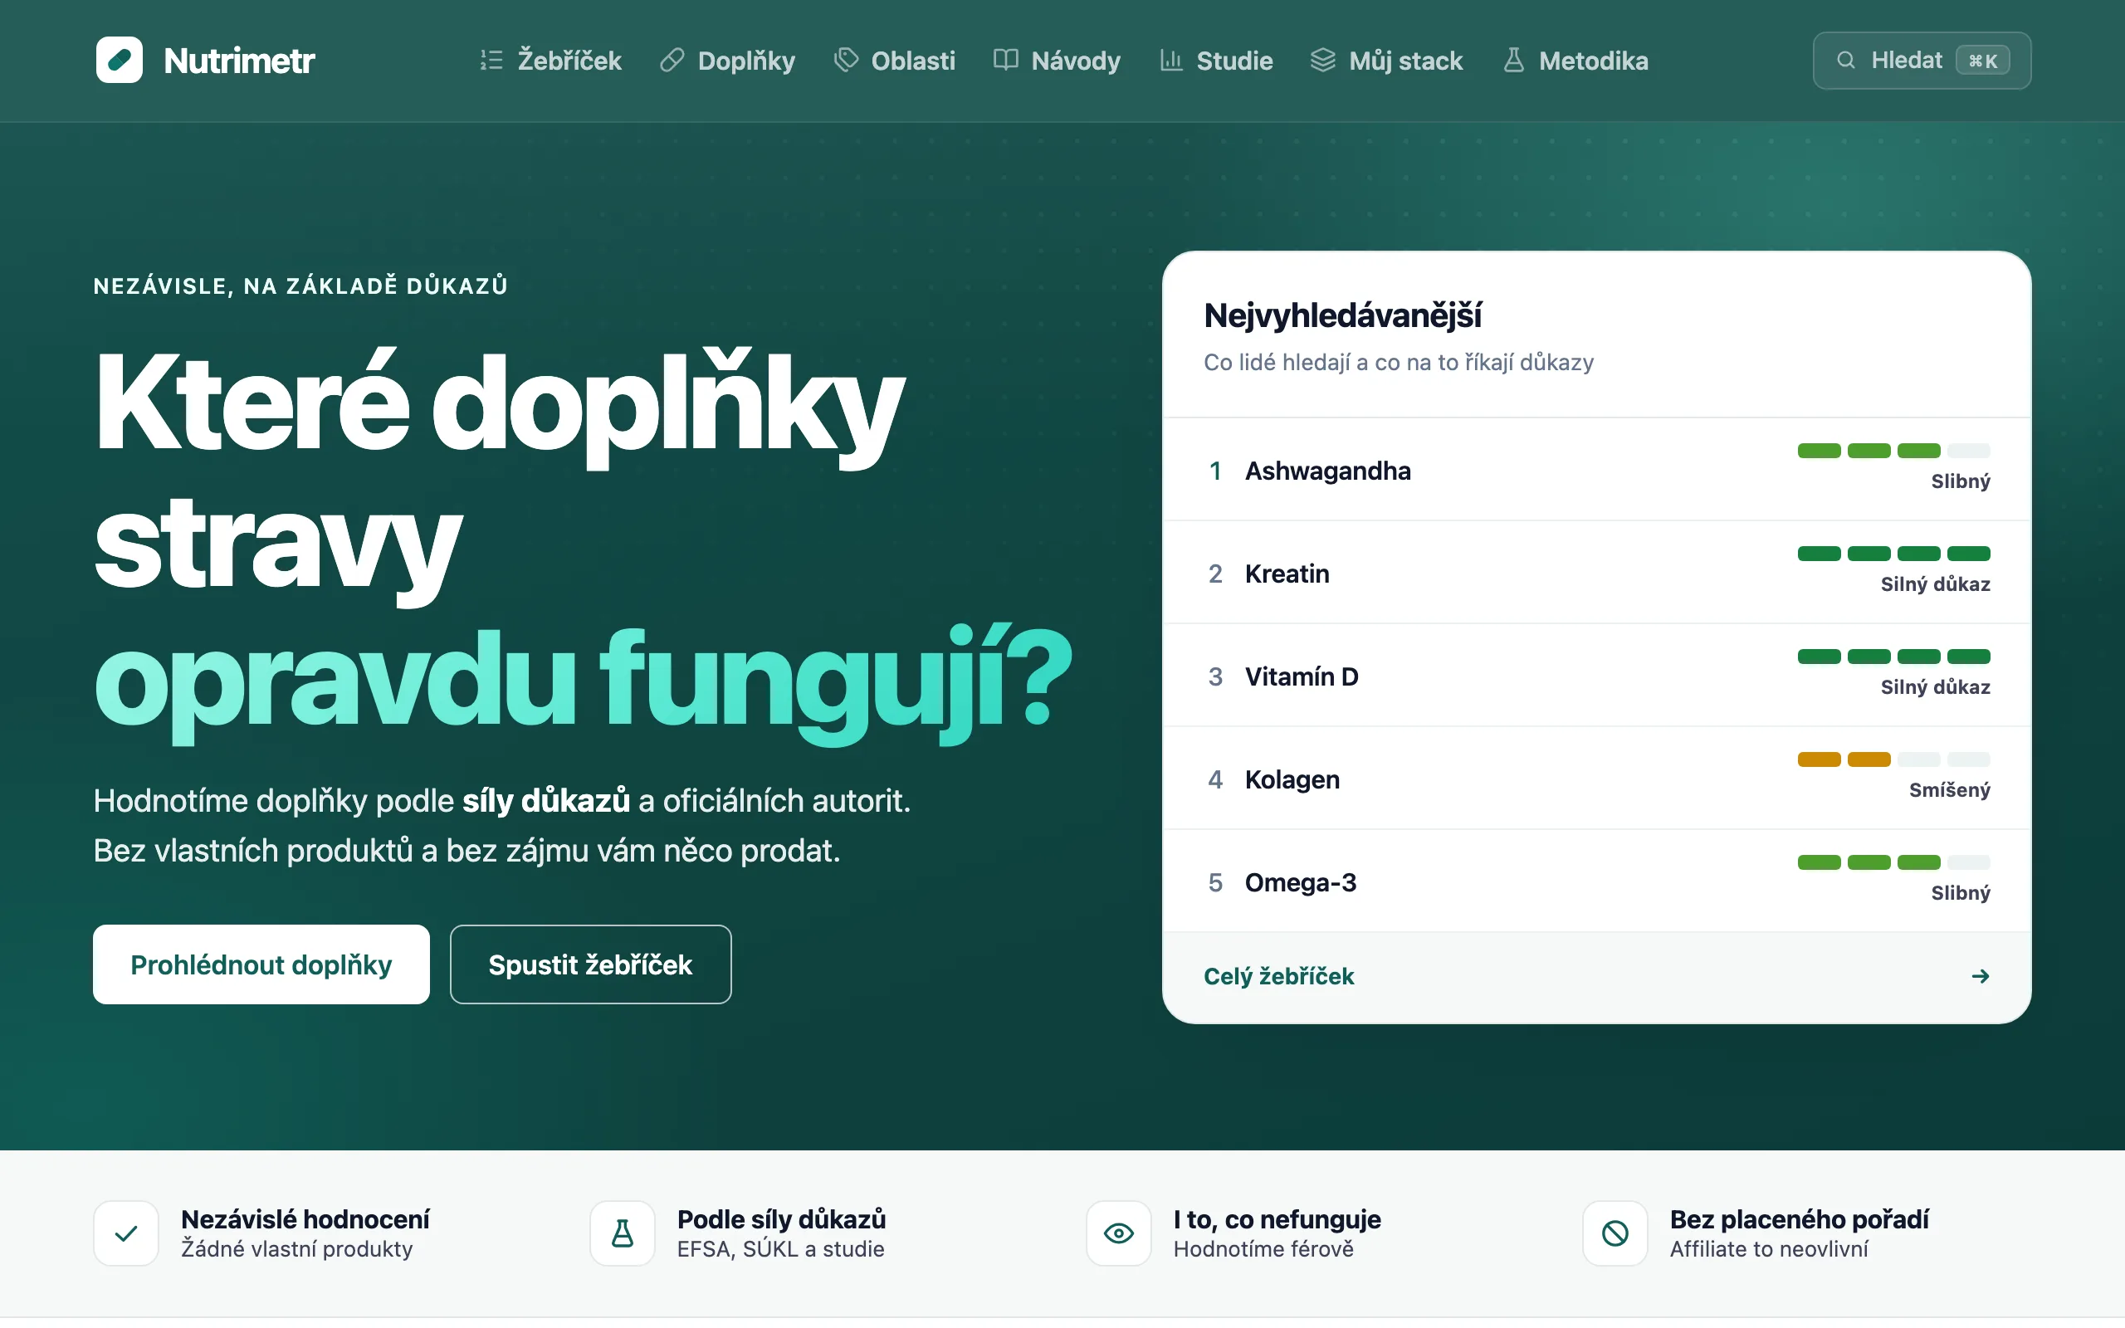Click the Prohlédnout doplňky button
Screen dimensions: 2125x1328
click(x=261, y=964)
